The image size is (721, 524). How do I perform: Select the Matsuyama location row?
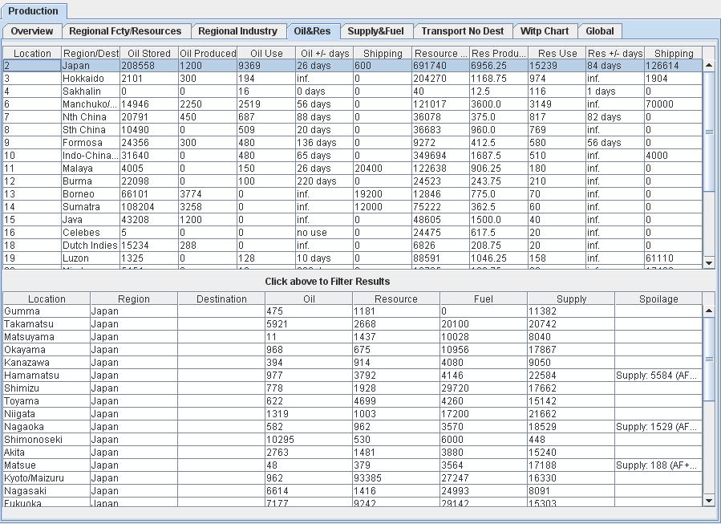[353, 337]
